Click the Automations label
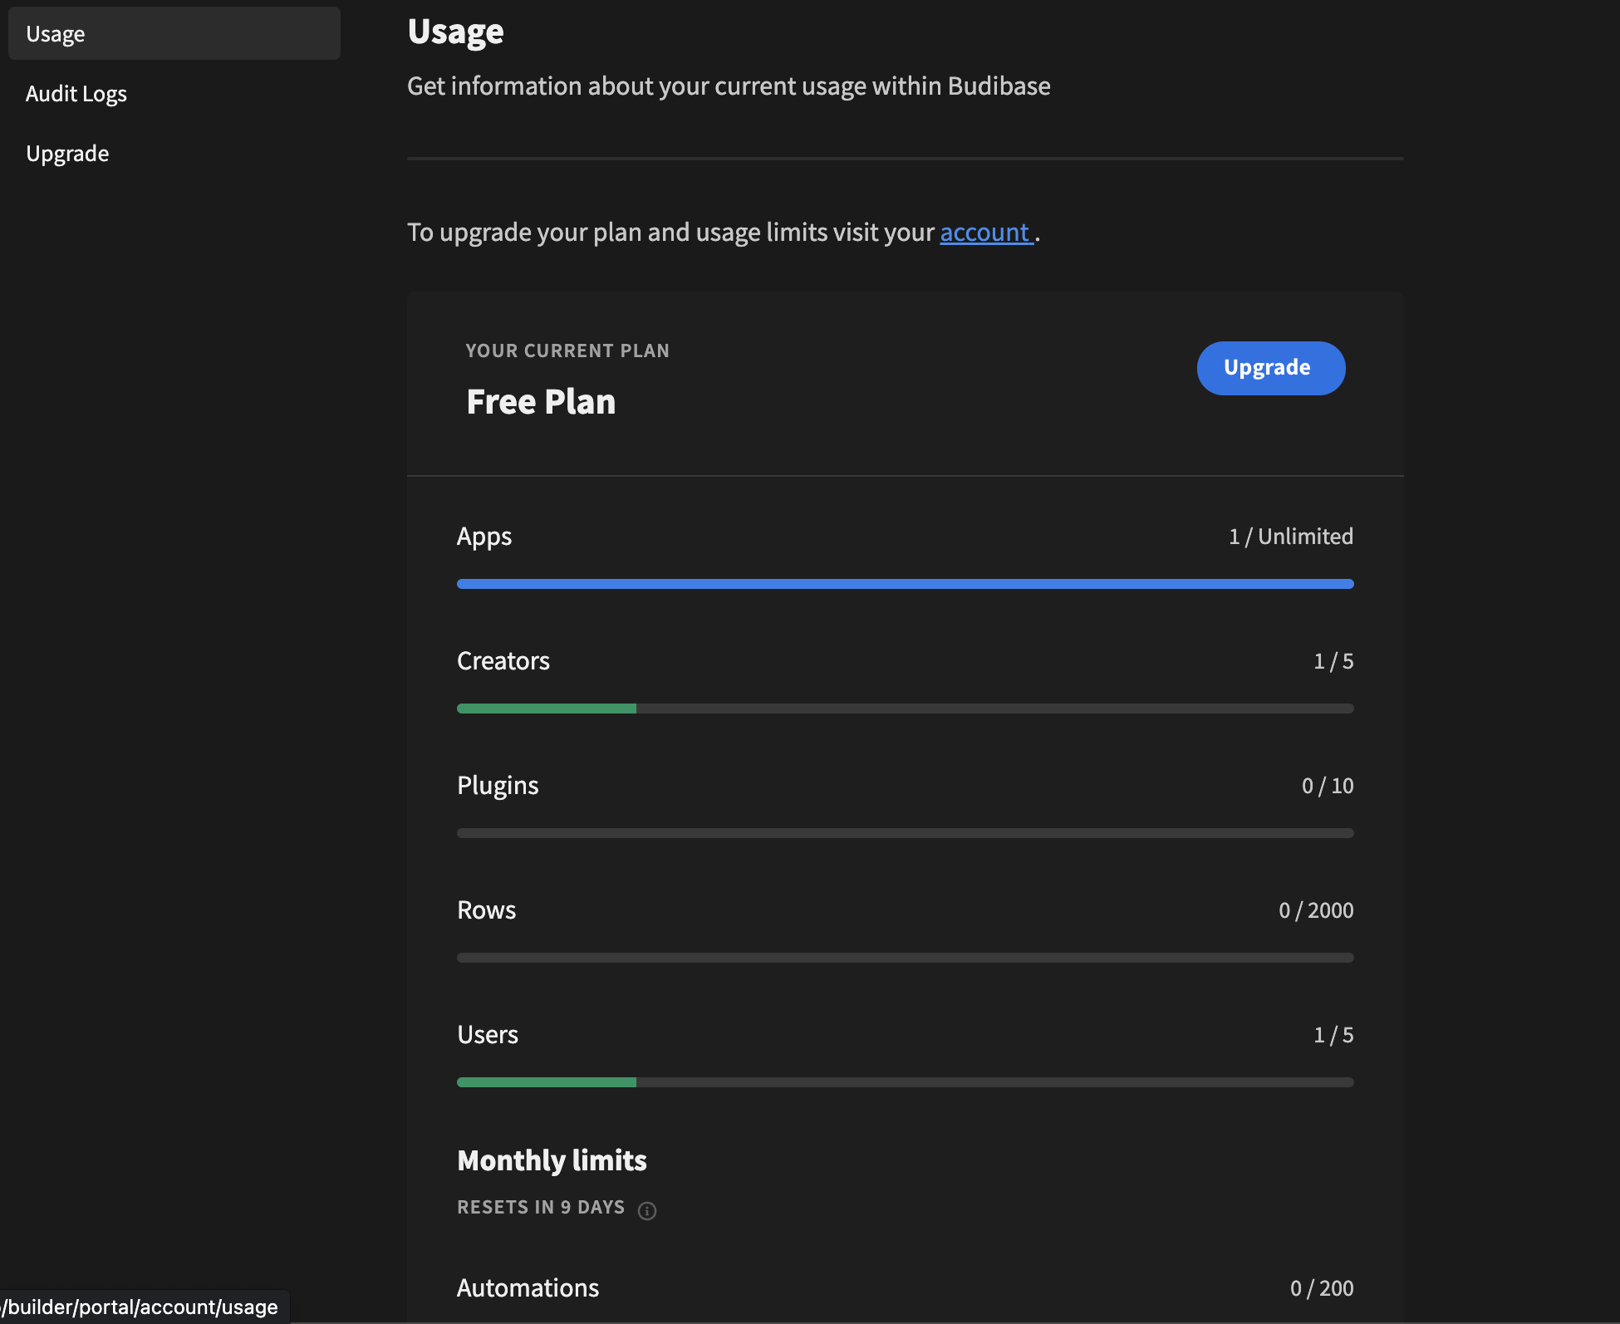The width and height of the screenshot is (1620, 1324). click(x=528, y=1288)
